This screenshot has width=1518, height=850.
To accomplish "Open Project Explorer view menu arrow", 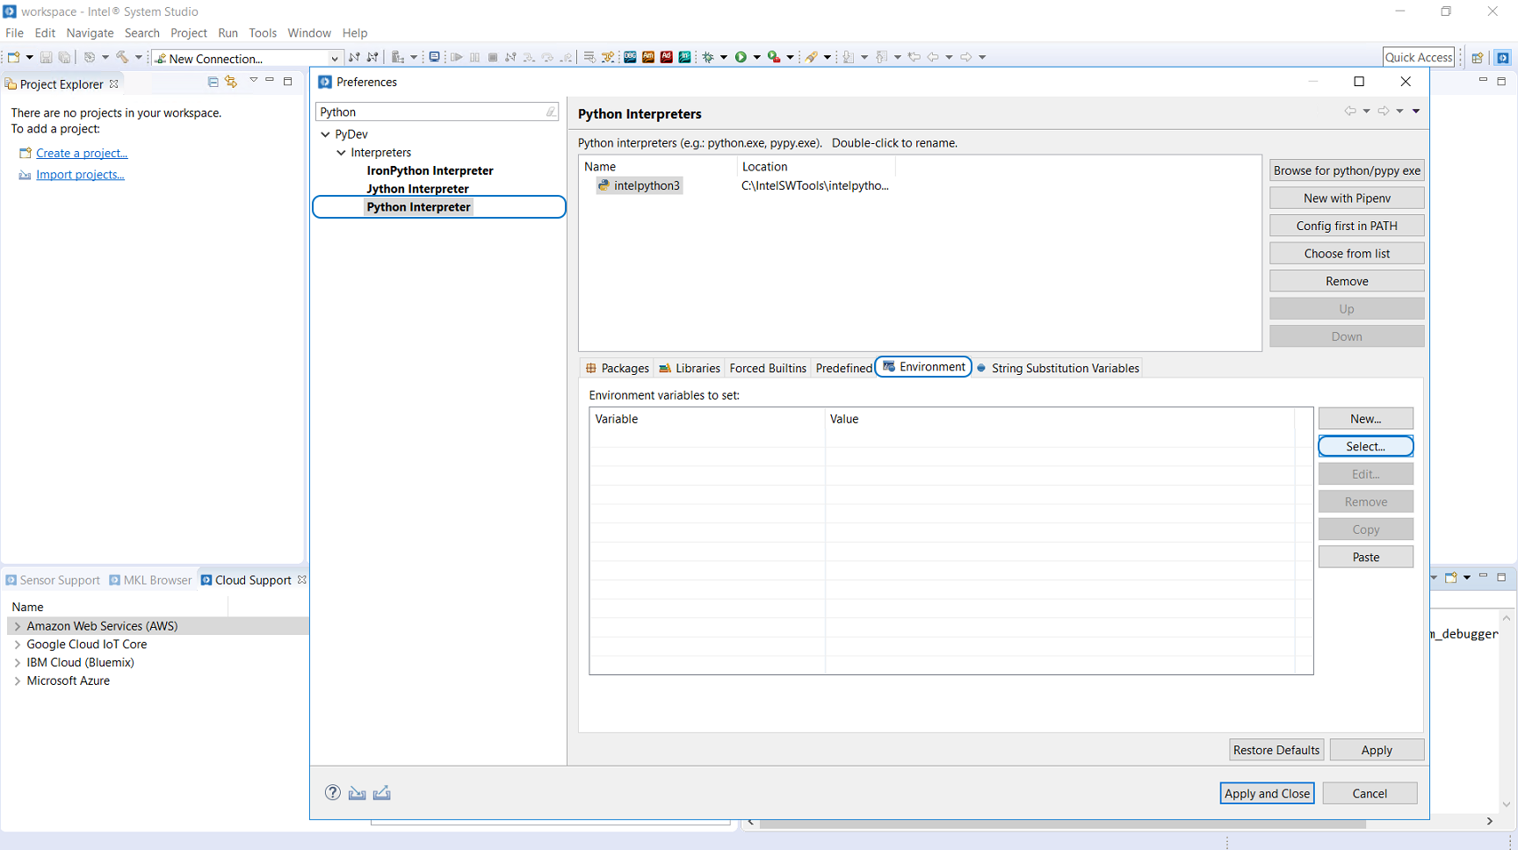I will tap(253, 81).
